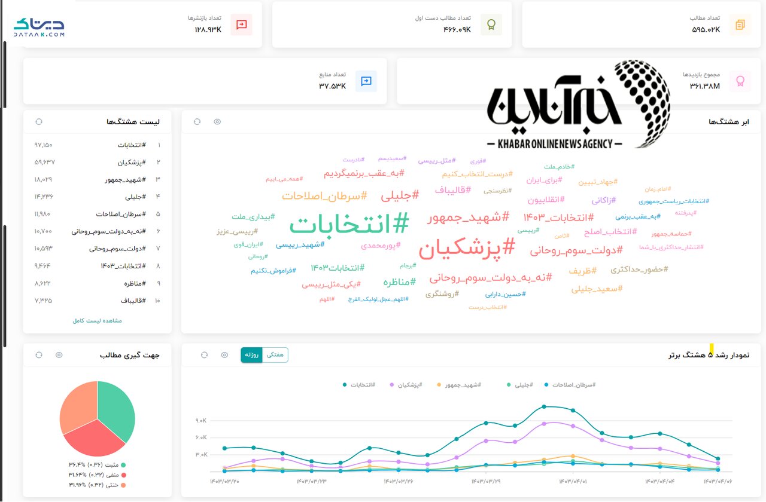Open full hashtag list link (مشاهده لیست کامل)
Image resolution: width=766 pixels, height=502 pixels.
pyautogui.click(x=97, y=321)
